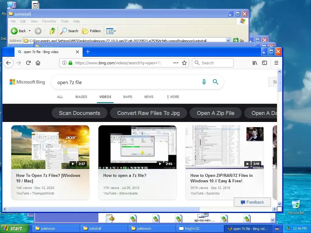Viewport: 311px width, 233px height.
Task: Select the Bing VIDEOS tab
Action: [105, 97]
